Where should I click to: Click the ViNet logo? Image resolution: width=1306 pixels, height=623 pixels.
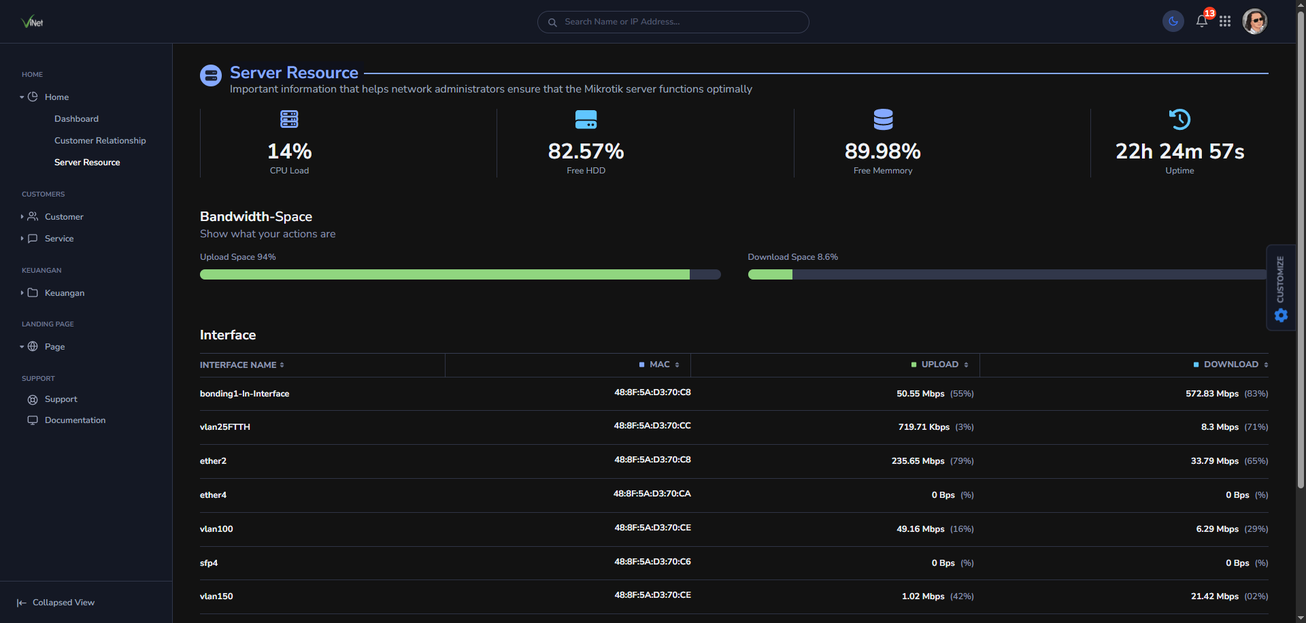(32, 22)
